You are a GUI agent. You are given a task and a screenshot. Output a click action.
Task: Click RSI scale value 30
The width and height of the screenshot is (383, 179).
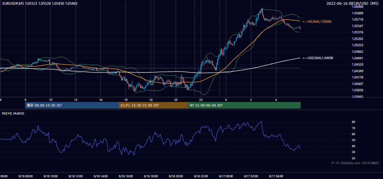(353, 152)
